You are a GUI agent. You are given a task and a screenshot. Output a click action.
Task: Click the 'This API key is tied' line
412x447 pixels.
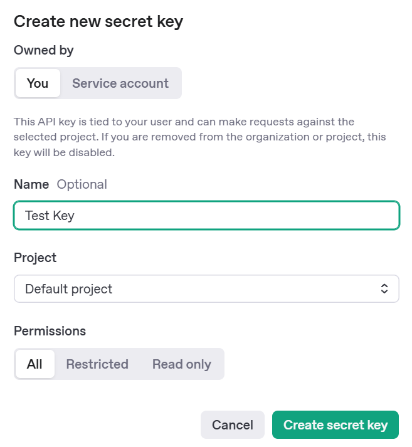184,122
